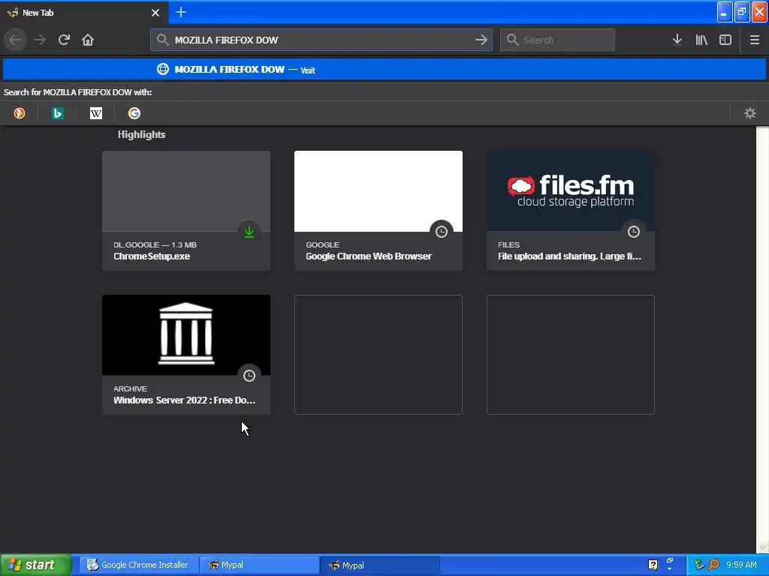Viewport: 769px width, 576px height.
Task: Click the green download icon on ChromeSetup.exe card
Action: 249,232
